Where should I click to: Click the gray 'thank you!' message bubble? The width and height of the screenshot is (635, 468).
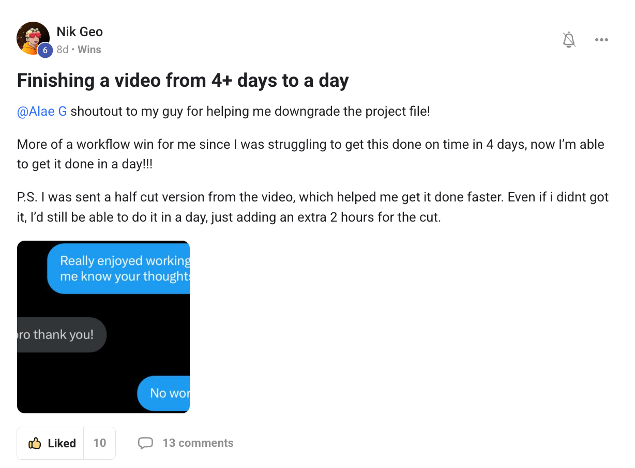pos(62,335)
